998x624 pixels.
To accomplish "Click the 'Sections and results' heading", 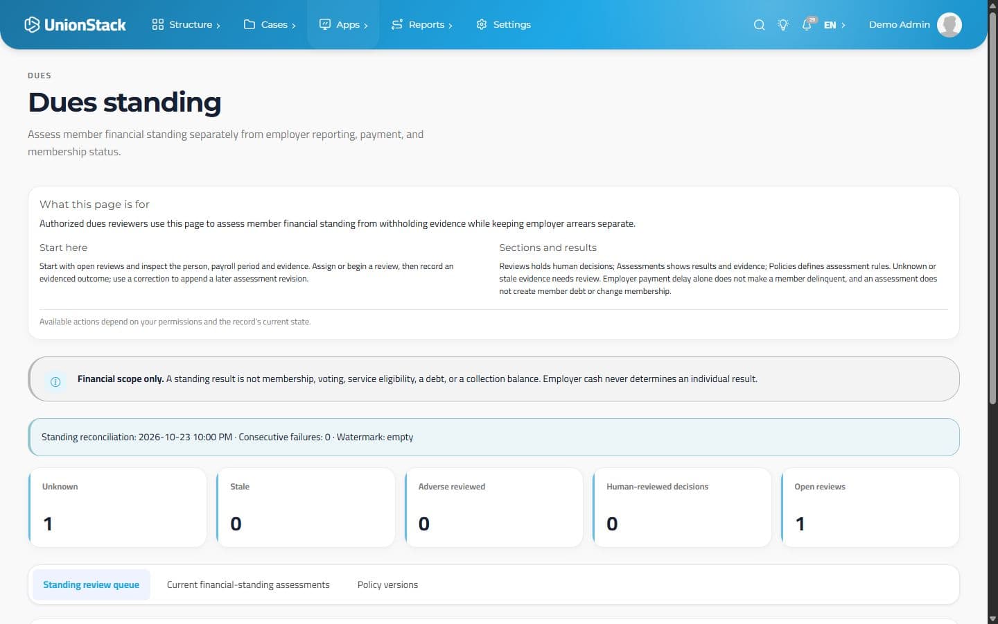I will [x=548, y=248].
